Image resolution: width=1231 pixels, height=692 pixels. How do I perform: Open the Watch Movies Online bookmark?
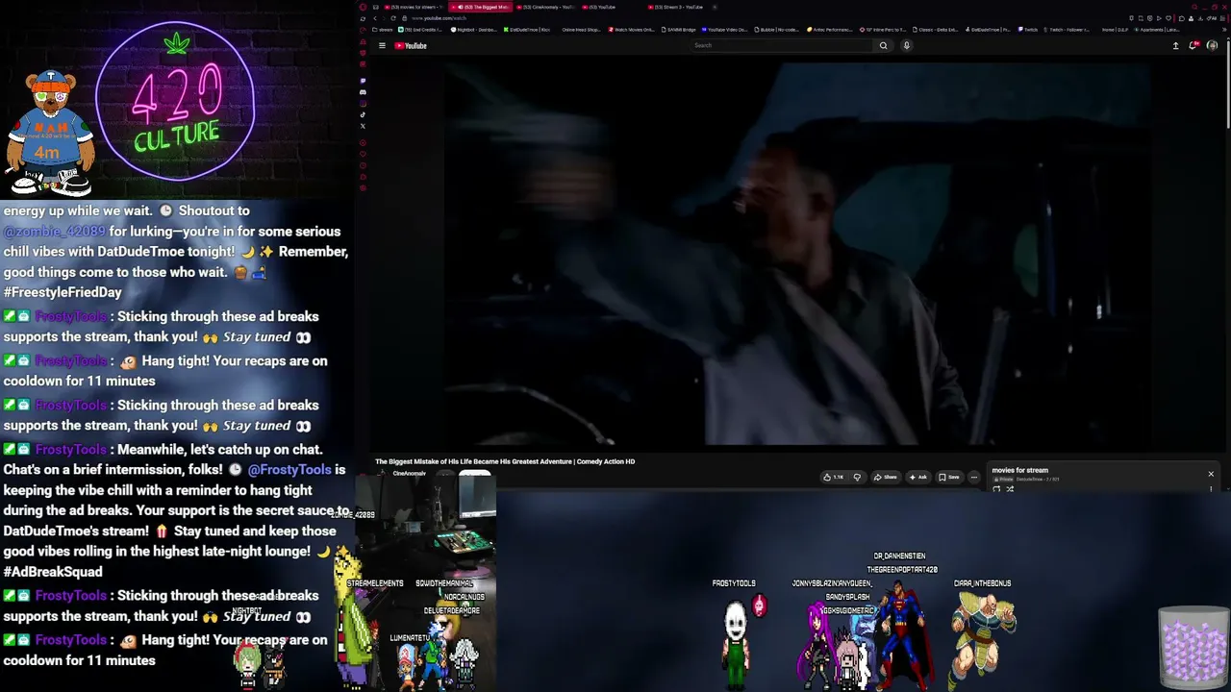coord(633,30)
